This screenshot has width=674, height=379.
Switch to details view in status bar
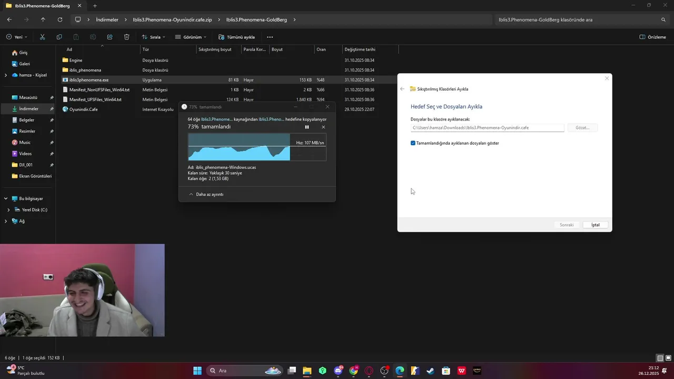pos(660,358)
